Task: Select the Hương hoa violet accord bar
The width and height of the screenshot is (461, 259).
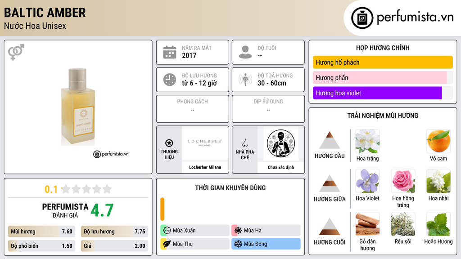Action: point(383,93)
